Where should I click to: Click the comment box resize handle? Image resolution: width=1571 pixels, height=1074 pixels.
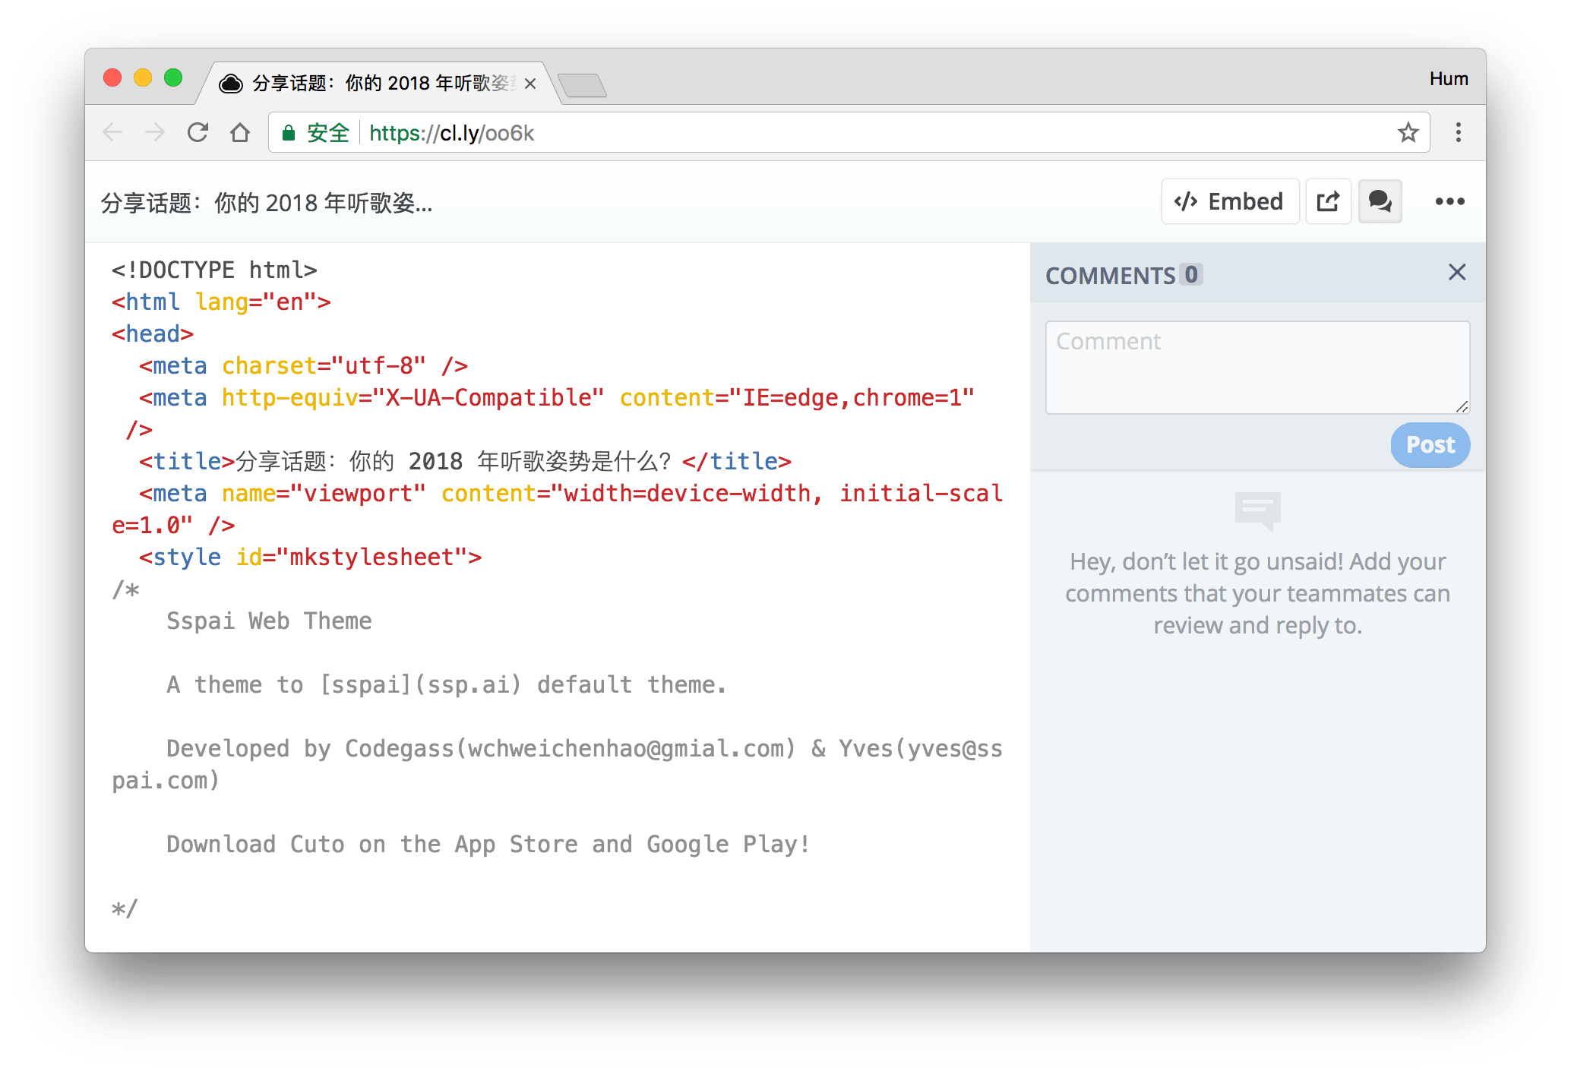coord(1462,407)
